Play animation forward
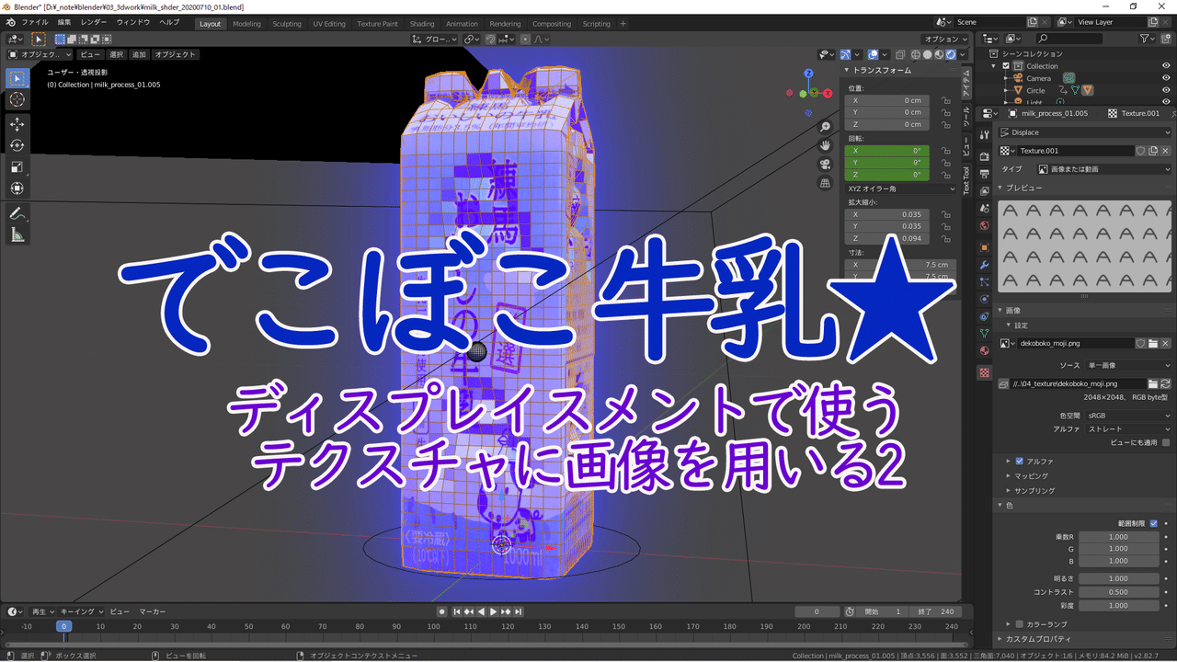 pos(493,611)
